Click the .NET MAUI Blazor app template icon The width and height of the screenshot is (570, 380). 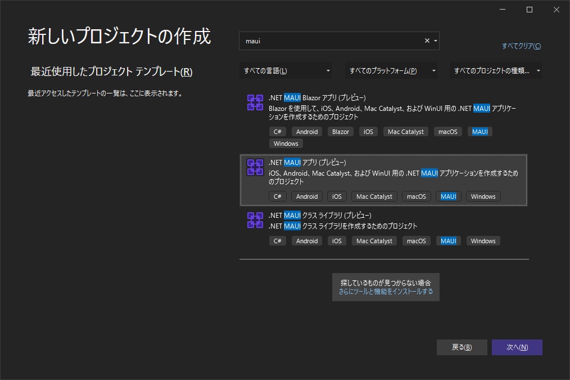point(255,102)
